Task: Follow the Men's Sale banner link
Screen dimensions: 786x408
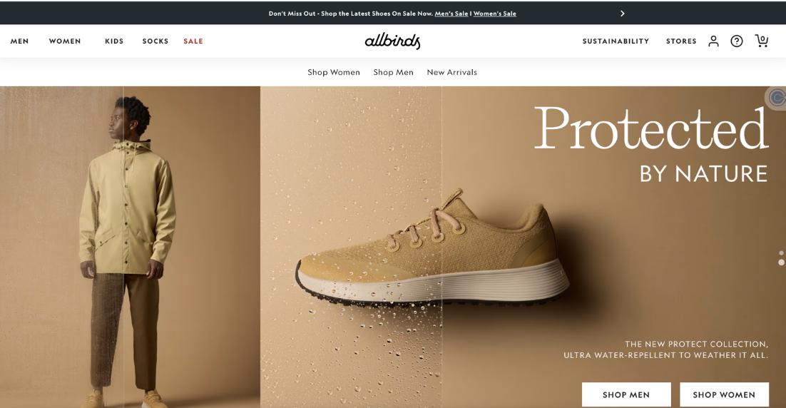Action: click(451, 14)
